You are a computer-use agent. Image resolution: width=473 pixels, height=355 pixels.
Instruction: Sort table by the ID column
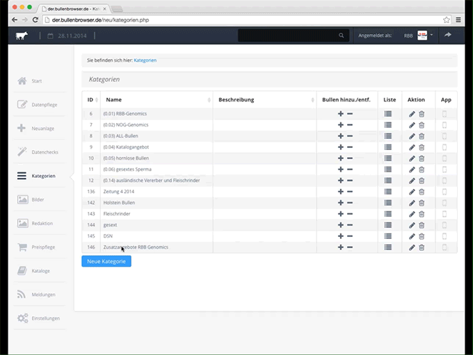pos(90,100)
